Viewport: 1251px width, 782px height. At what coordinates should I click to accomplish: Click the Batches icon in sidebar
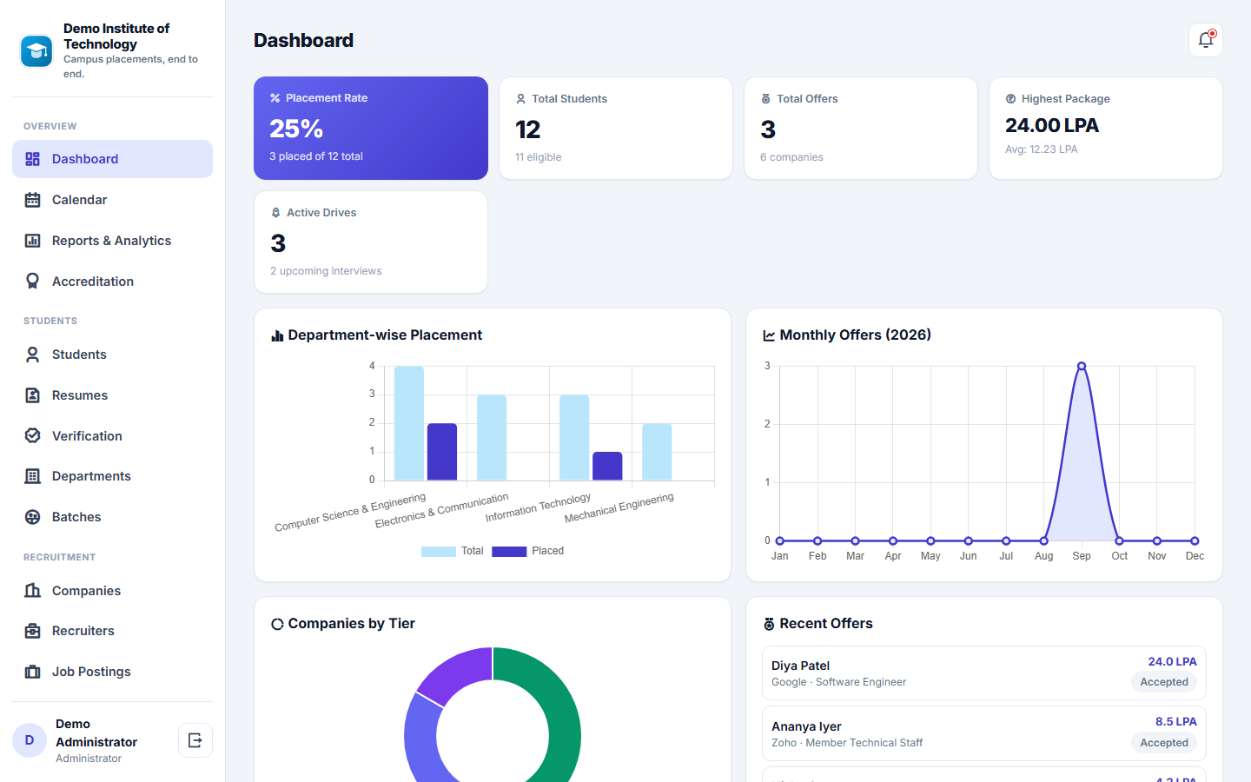click(x=33, y=517)
